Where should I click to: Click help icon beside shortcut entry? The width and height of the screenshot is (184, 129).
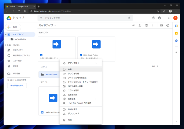pyautogui.click(x=97, y=82)
